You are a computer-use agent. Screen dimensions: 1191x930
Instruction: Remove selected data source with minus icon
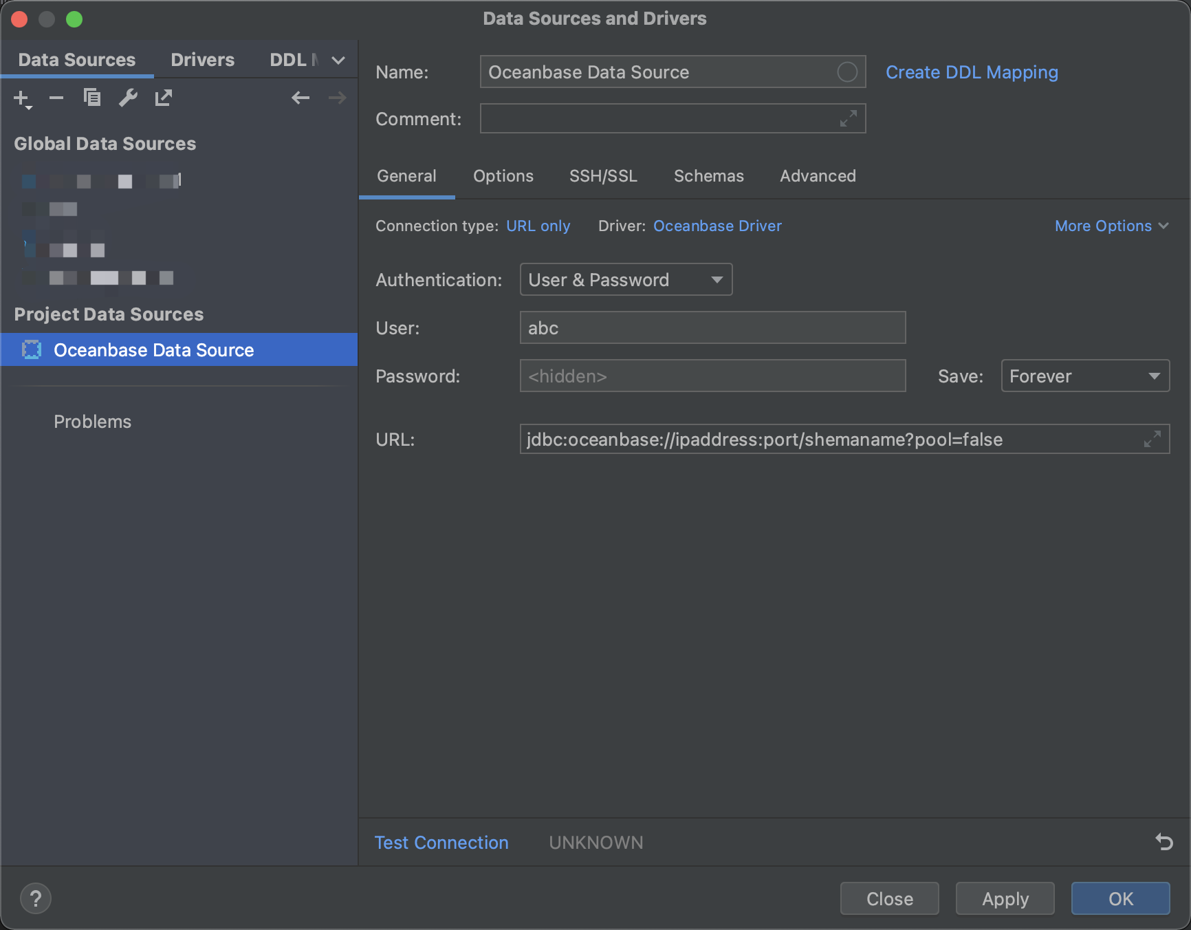point(56,98)
